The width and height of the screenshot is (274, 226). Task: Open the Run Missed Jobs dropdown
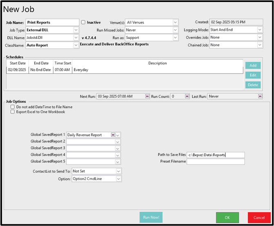175,30
